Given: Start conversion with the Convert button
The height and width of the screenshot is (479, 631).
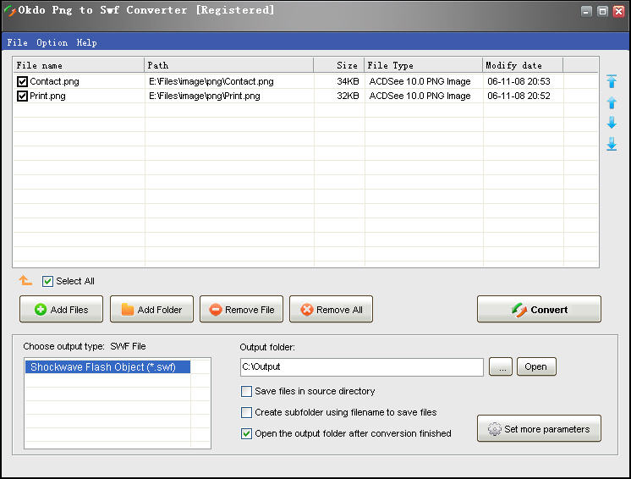Looking at the screenshot, I should pos(539,309).
